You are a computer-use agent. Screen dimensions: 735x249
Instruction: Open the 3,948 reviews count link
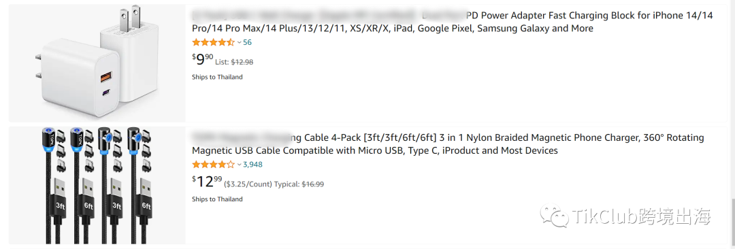252,165
